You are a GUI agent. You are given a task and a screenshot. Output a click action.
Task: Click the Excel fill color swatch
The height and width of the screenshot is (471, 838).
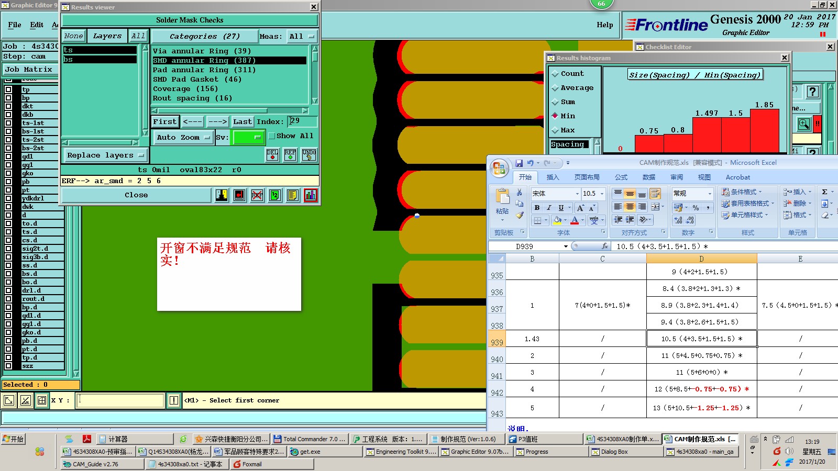point(557,220)
